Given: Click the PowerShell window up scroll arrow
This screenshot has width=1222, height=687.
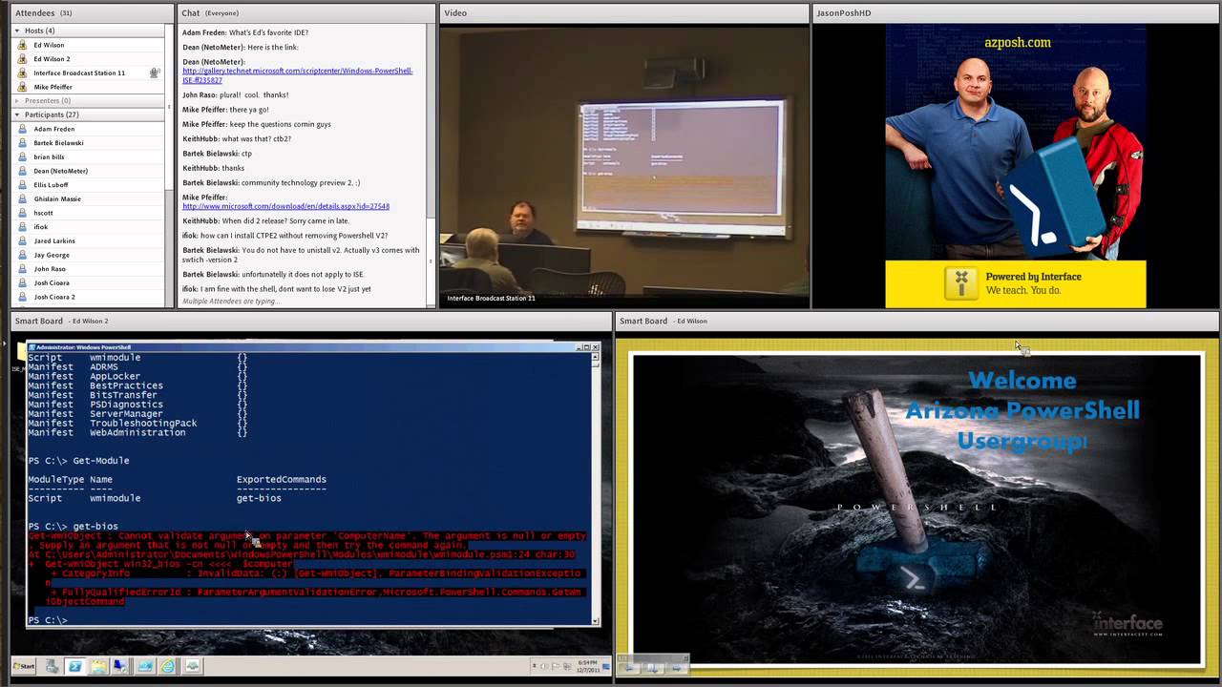Looking at the screenshot, I should point(596,358).
